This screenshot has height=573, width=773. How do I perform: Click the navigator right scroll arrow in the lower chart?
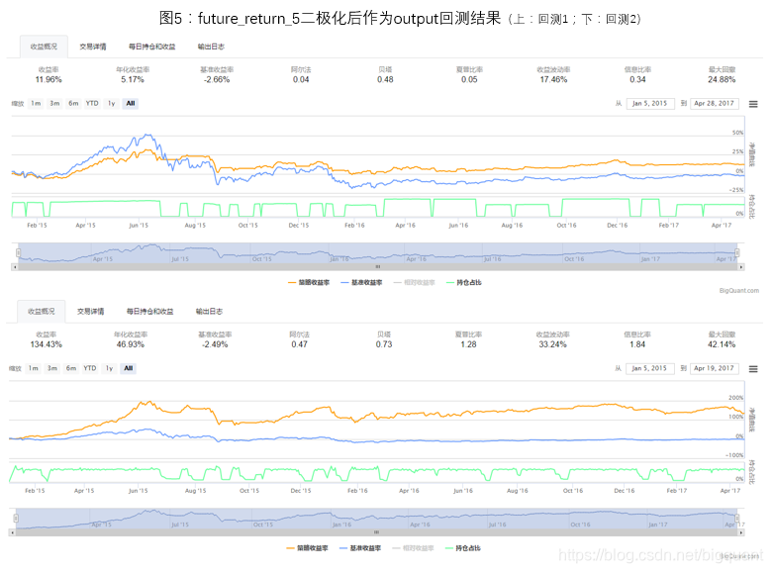(x=741, y=532)
